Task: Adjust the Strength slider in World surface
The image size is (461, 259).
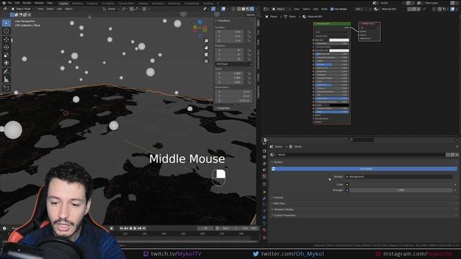Action: 400,190
